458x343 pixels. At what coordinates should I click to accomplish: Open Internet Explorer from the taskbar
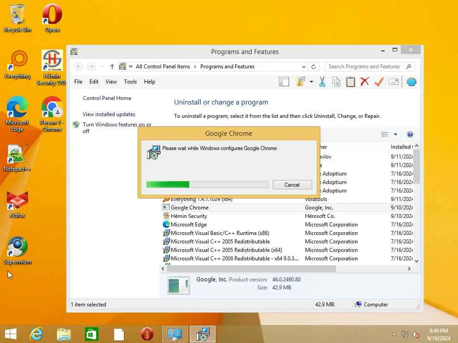[x=37, y=334]
